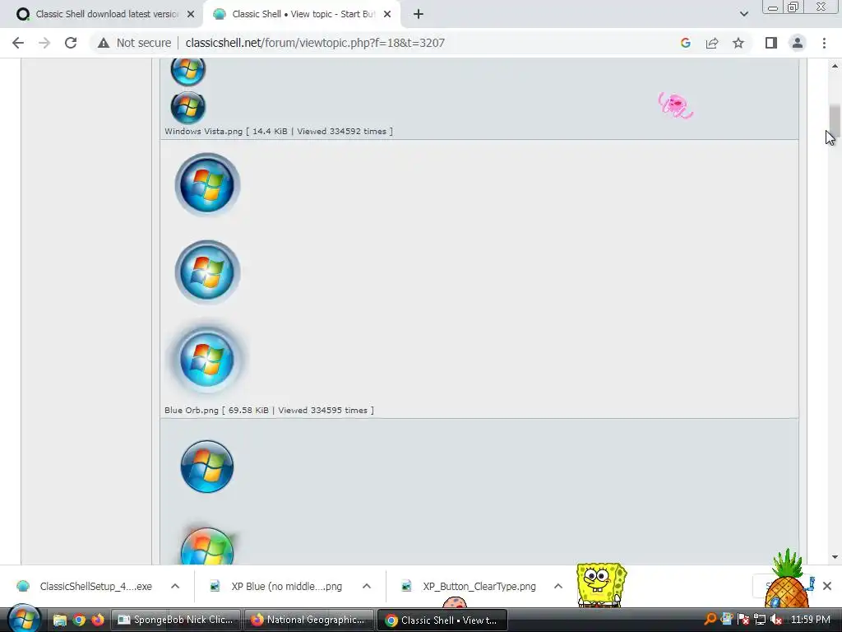Reload the Classic Shell forum page
842x632 pixels.
71,43
